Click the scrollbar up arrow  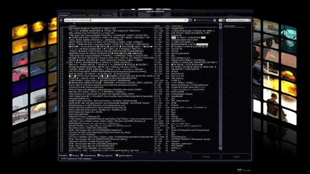(220, 25)
